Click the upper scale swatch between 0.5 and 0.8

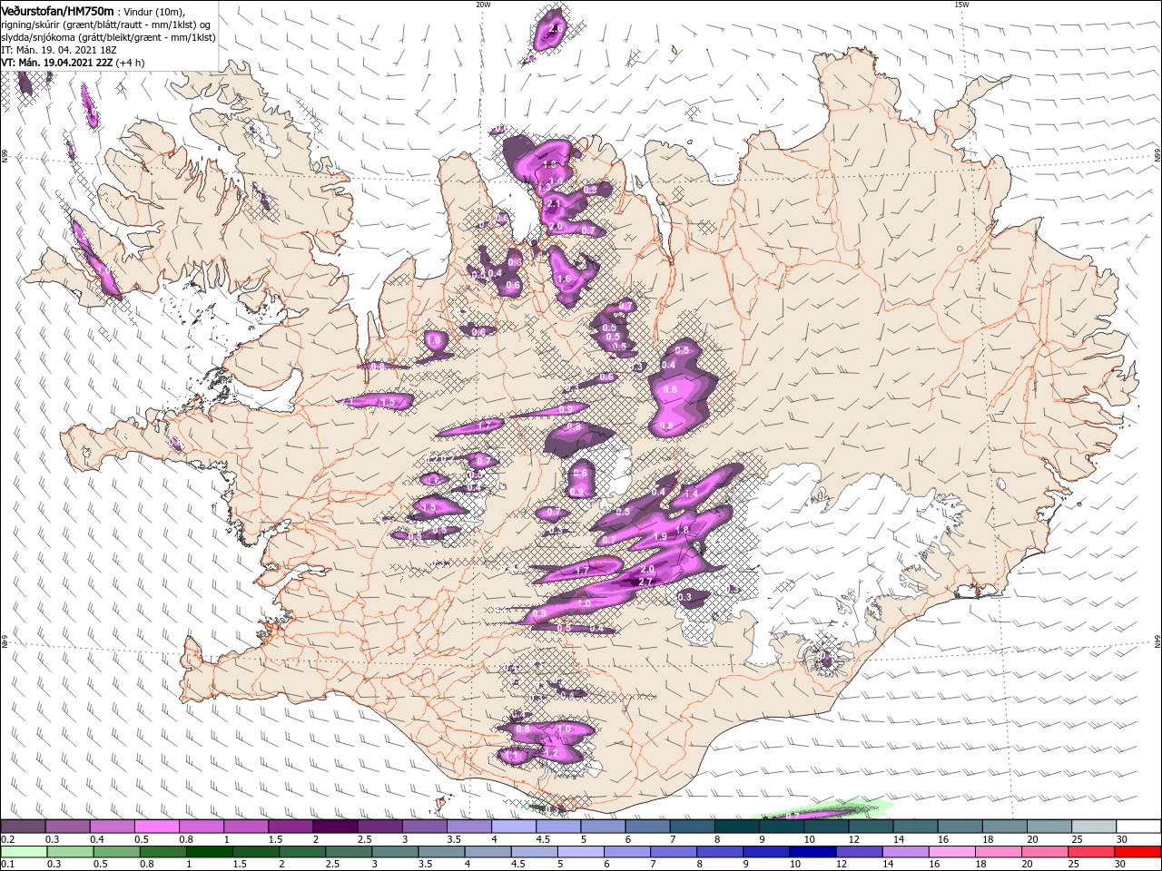[x=156, y=827]
